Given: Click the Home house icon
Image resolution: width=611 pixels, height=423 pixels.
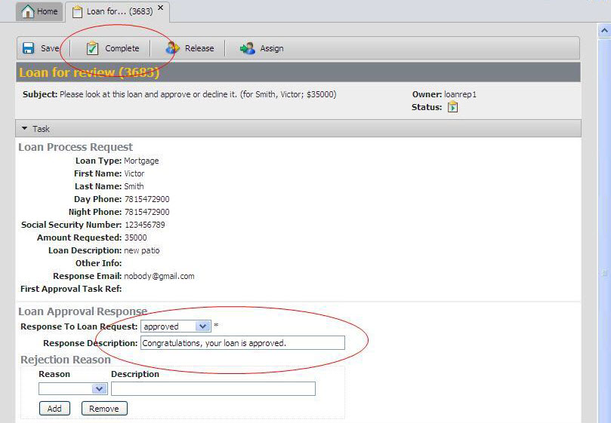Looking at the screenshot, I should [27, 11].
